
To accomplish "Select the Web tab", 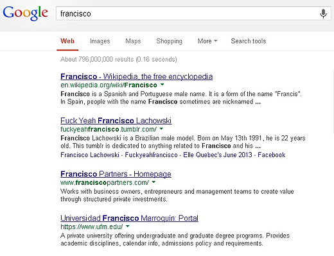I will pos(67,41).
